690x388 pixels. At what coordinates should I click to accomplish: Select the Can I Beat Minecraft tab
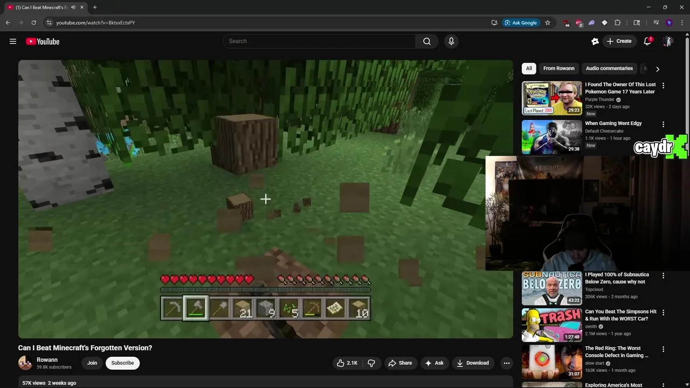pos(42,8)
